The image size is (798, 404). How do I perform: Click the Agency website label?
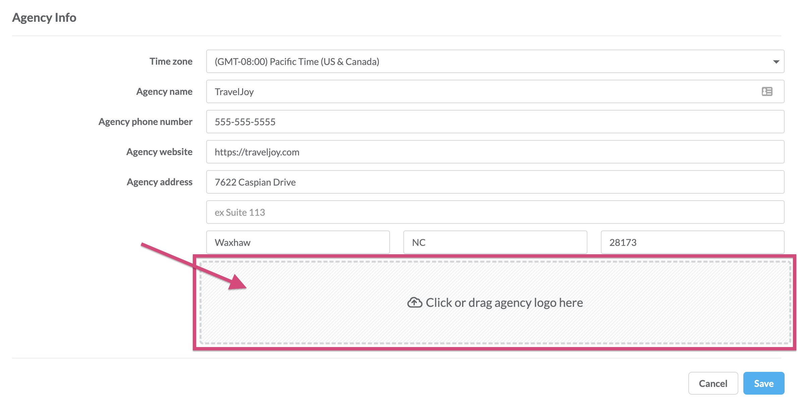tap(159, 152)
